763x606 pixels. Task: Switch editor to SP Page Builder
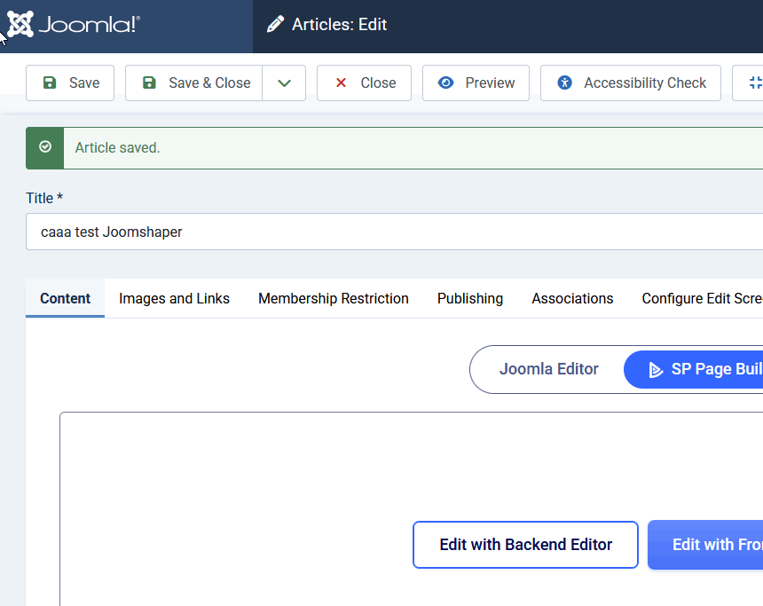pyautogui.click(x=696, y=369)
